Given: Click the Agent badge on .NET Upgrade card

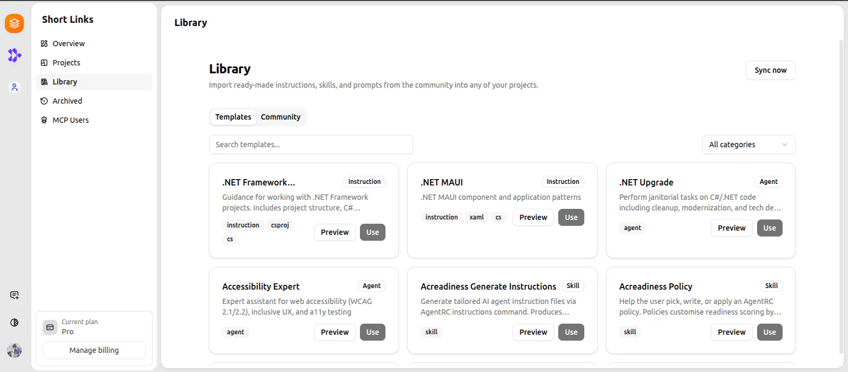Looking at the screenshot, I should [769, 182].
